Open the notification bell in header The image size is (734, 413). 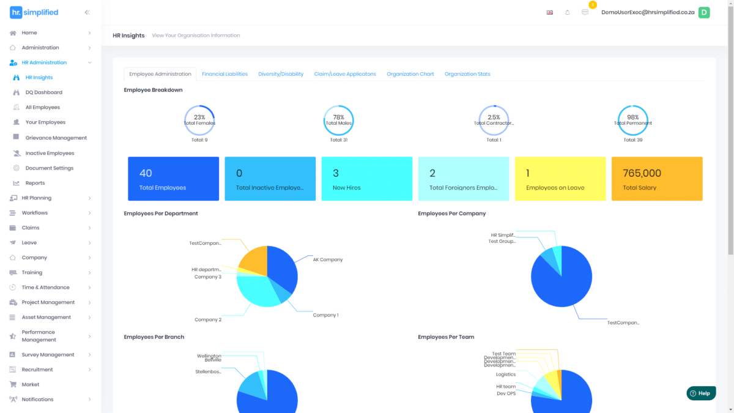[568, 12]
